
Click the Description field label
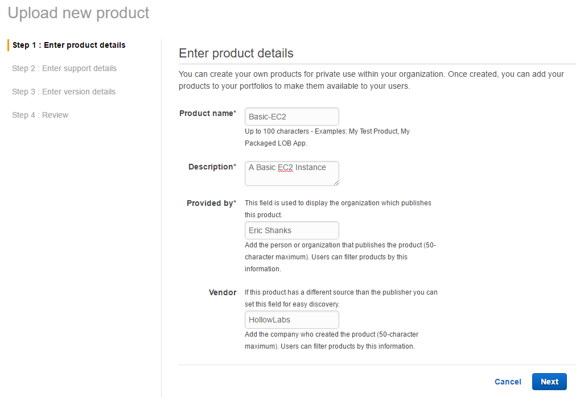(211, 167)
